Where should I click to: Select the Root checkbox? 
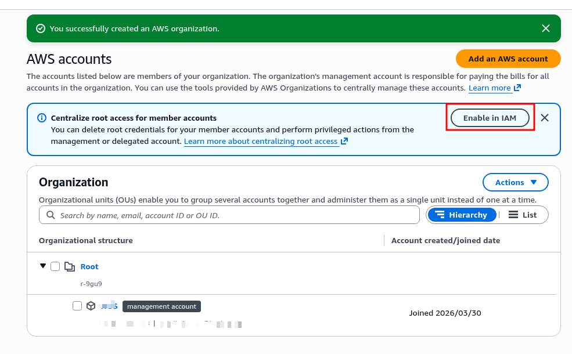[55, 266]
